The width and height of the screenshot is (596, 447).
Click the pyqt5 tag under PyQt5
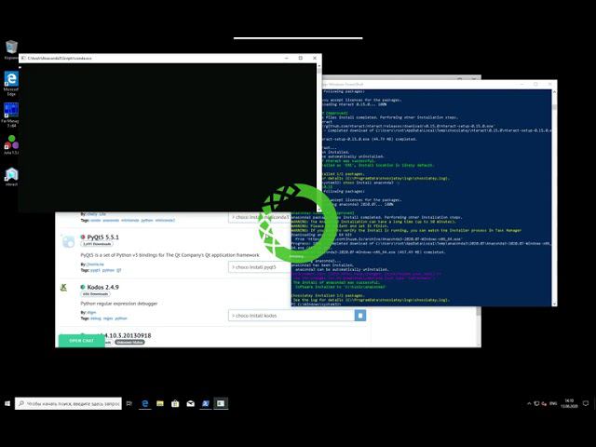pos(95,270)
